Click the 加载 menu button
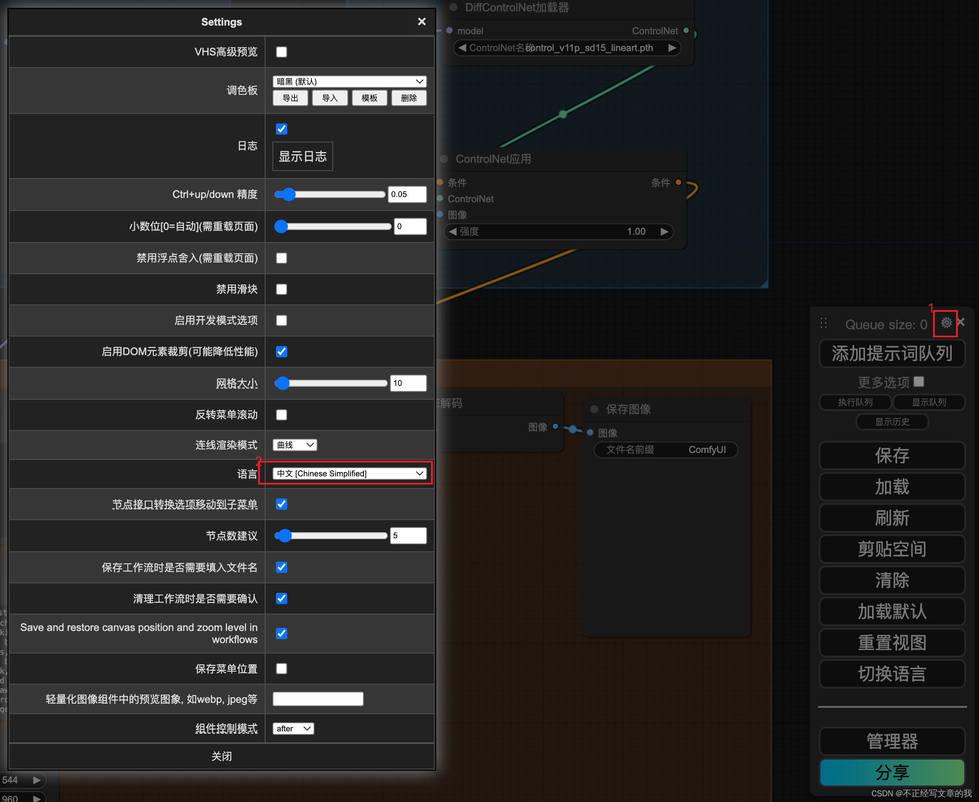This screenshot has width=979, height=802. (x=892, y=487)
